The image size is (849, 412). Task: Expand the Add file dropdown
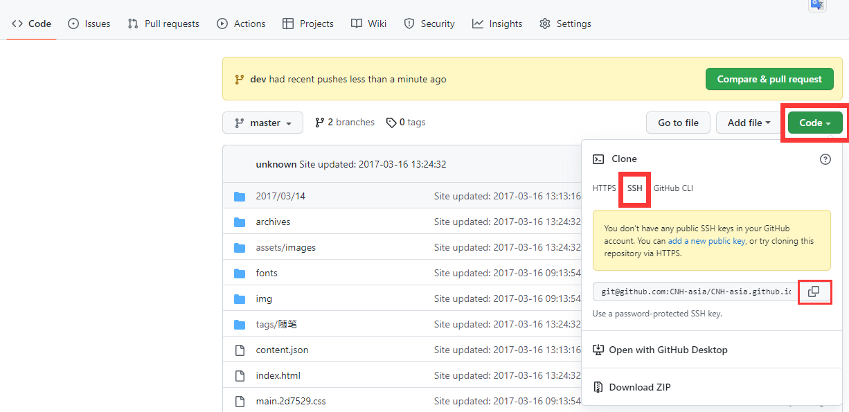click(749, 123)
